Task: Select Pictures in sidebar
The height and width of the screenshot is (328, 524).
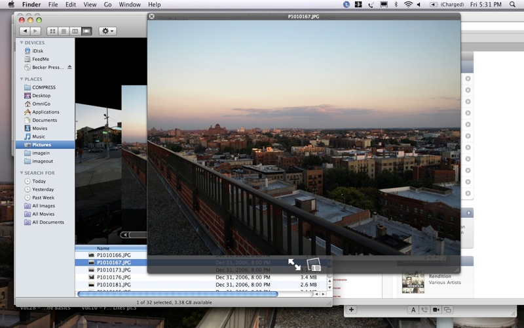Action: tap(45, 144)
